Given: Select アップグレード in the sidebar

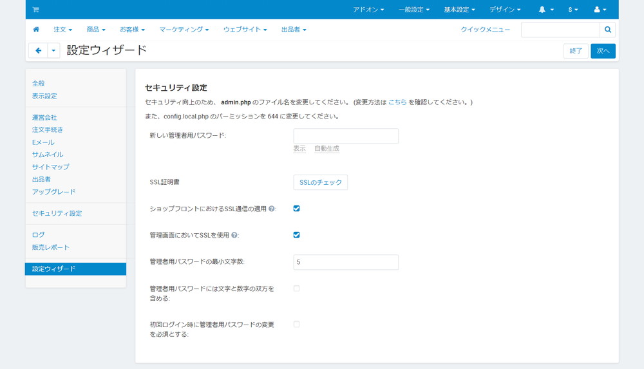Looking at the screenshot, I should click(54, 192).
